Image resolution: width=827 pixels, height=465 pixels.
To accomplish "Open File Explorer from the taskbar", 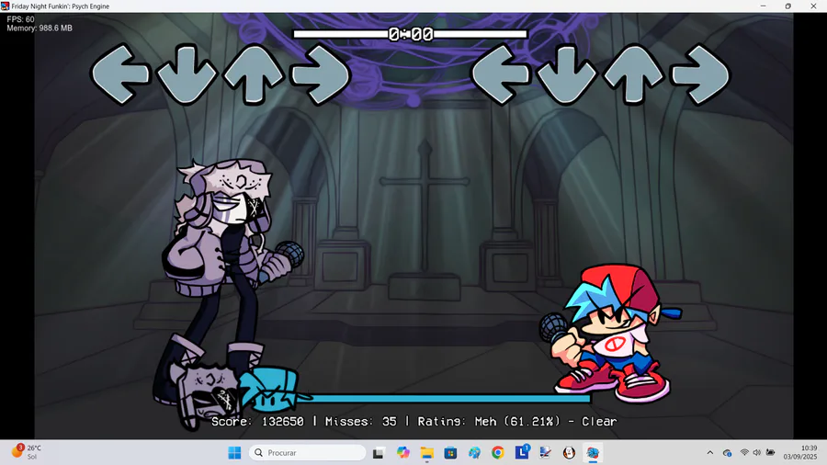I will pyautogui.click(x=426, y=452).
